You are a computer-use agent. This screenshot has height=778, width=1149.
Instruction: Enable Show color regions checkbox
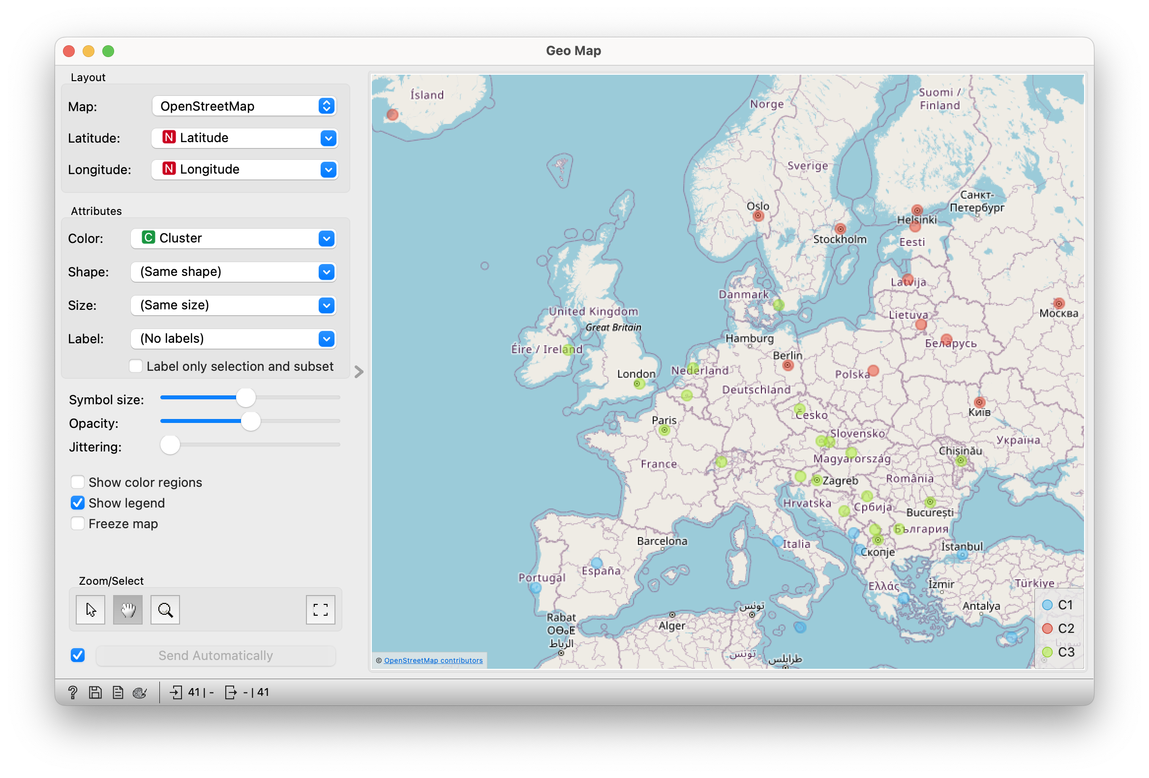coord(78,482)
